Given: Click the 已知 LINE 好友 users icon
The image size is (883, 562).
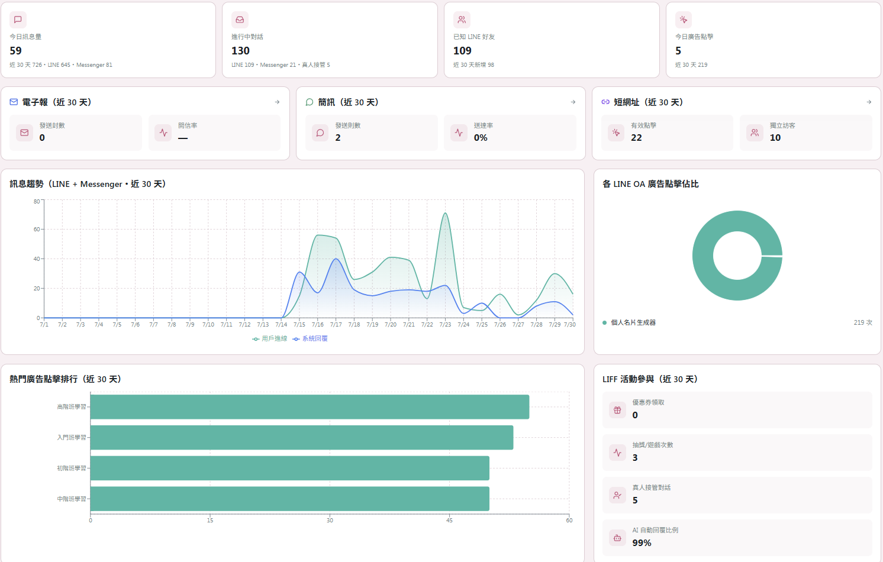Looking at the screenshot, I should click(462, 20).
